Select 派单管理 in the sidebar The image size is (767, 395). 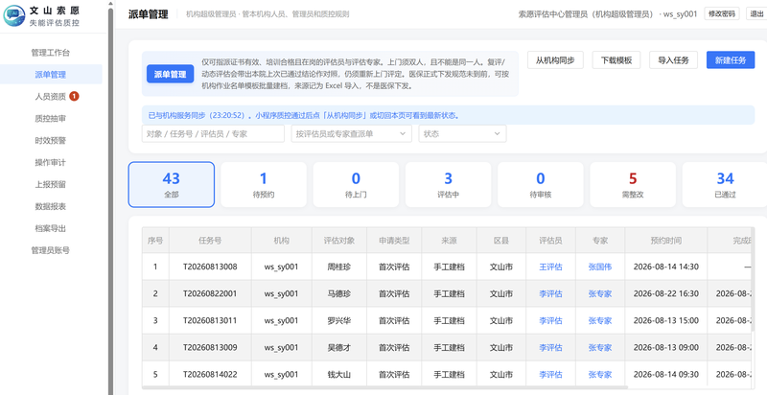pyautogui.click(x=51, y=75)
